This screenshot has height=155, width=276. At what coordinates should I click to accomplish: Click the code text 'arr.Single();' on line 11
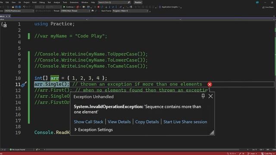(52, 84)
